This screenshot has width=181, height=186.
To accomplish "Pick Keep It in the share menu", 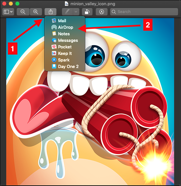I will [x=65, y=53].
